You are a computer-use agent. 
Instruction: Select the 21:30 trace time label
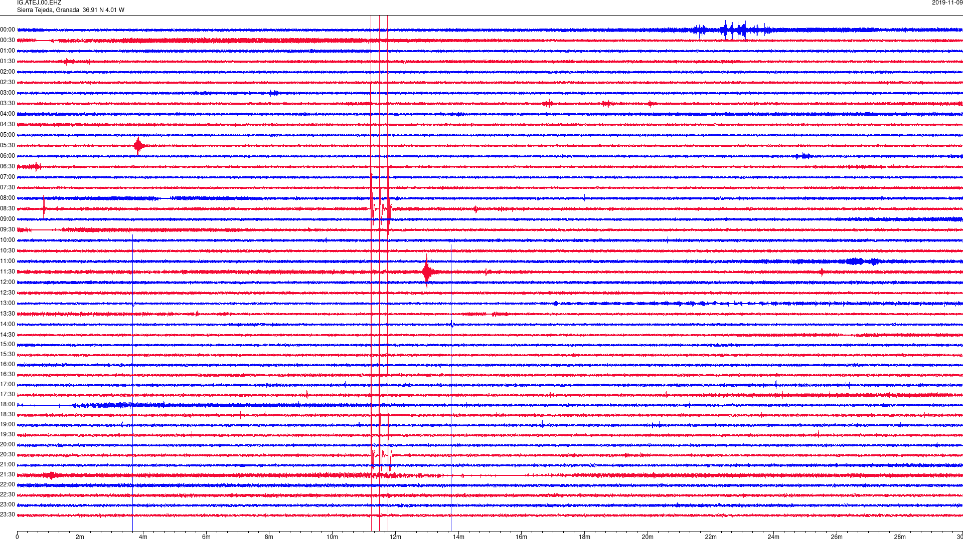[x=8, y=474]
